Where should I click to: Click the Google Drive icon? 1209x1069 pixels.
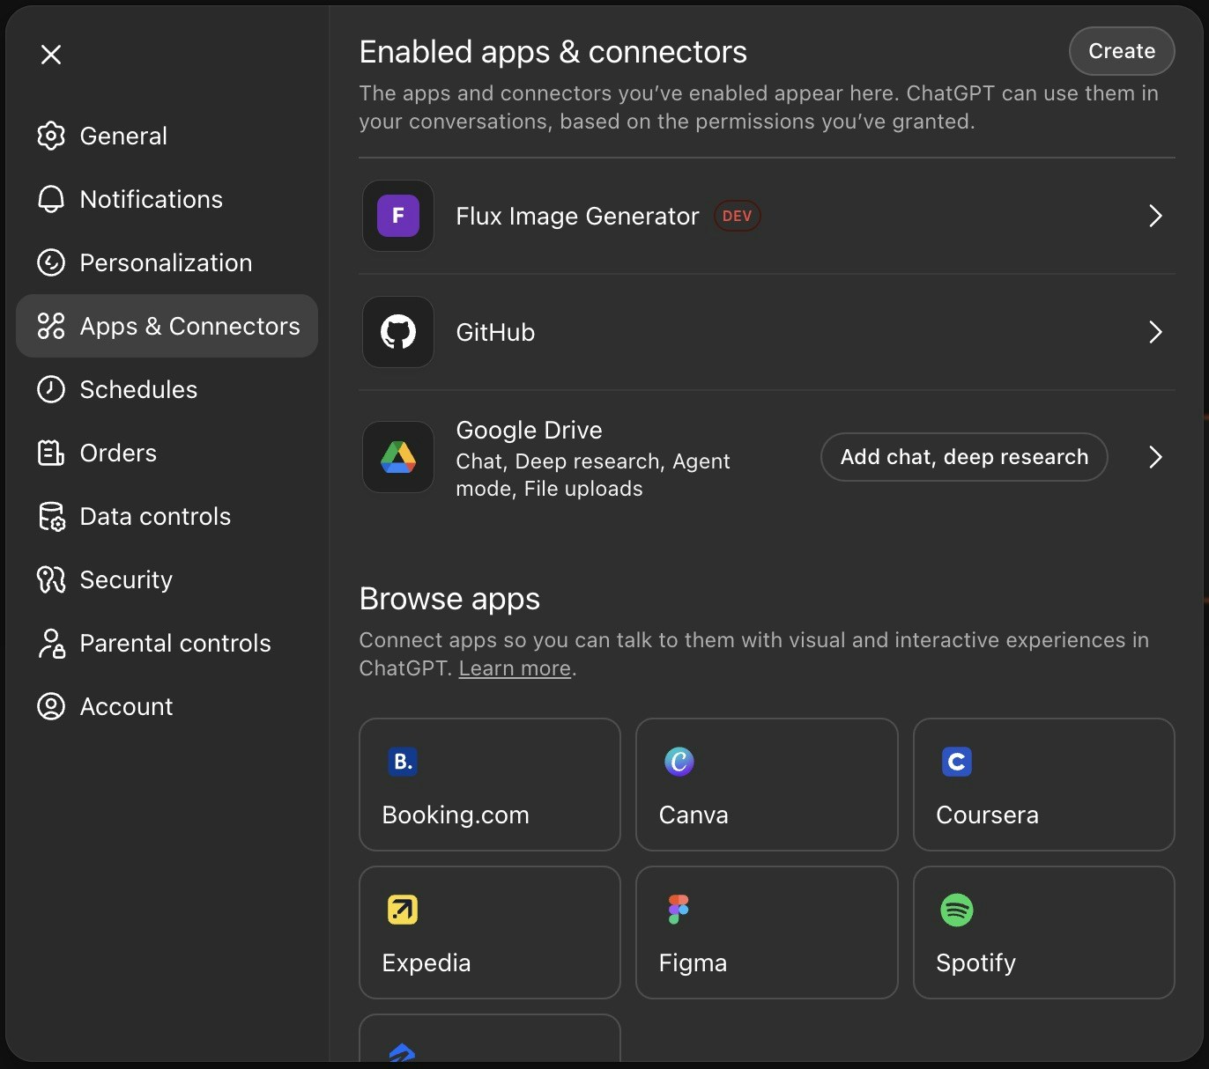pyautogui.click(x=397, y=457)
